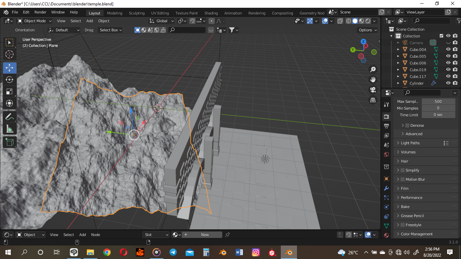Open the File menu
Screen dimensions: 461x259
click(15, 12)
